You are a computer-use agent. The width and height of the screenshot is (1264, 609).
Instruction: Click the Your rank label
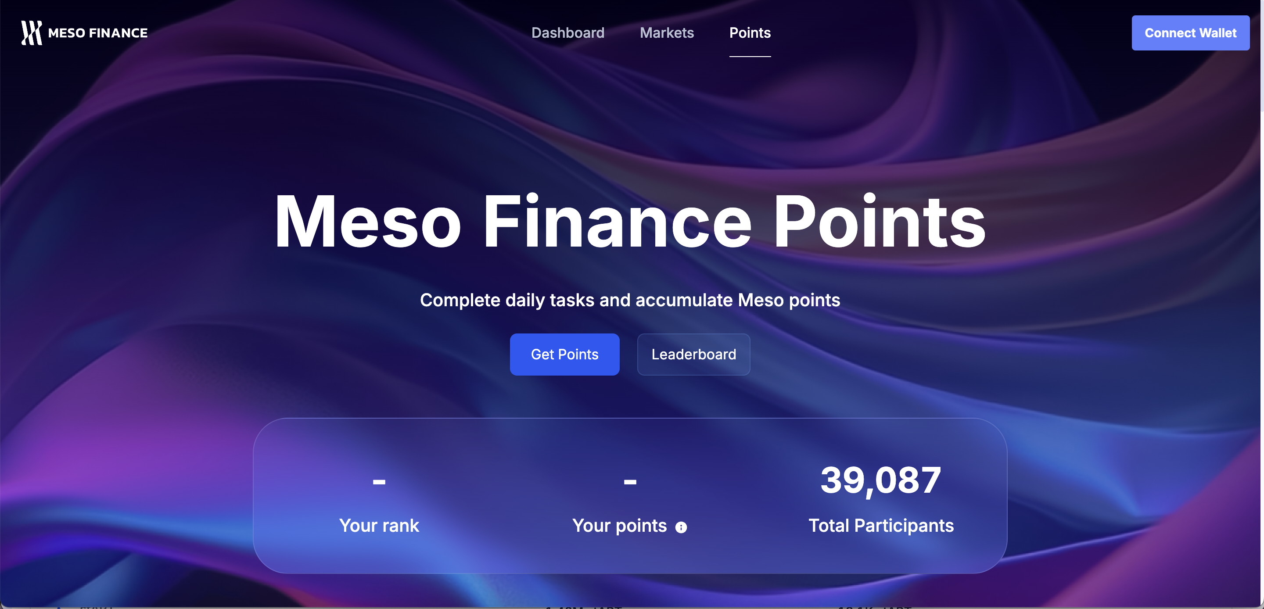tap(379, 526)
